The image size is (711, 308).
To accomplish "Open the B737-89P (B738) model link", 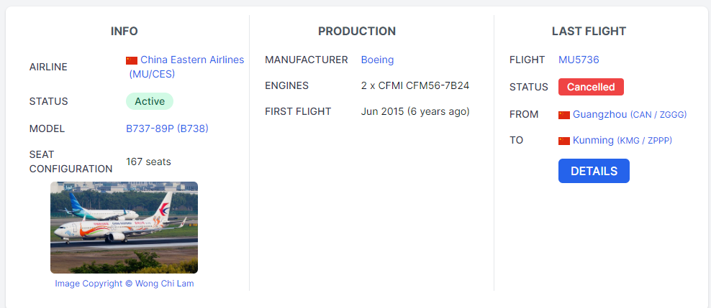I will [167, 129].
